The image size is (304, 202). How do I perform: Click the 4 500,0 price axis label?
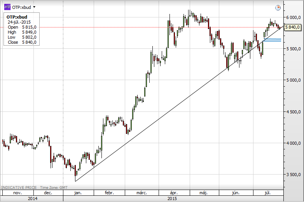tap(294, 112)
